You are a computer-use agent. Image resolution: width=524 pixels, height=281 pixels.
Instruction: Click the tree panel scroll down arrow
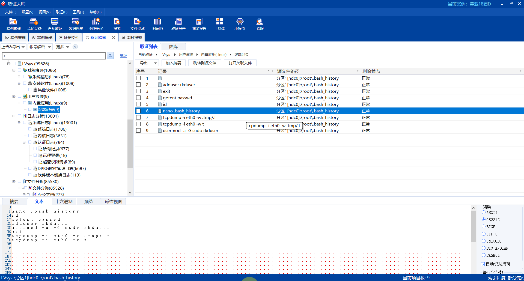(130, 193)
